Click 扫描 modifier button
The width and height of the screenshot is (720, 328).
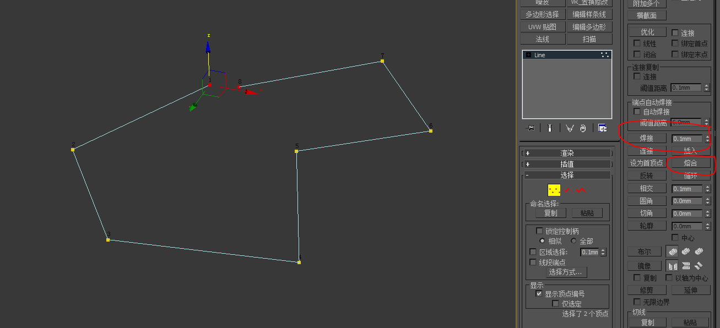589,39
